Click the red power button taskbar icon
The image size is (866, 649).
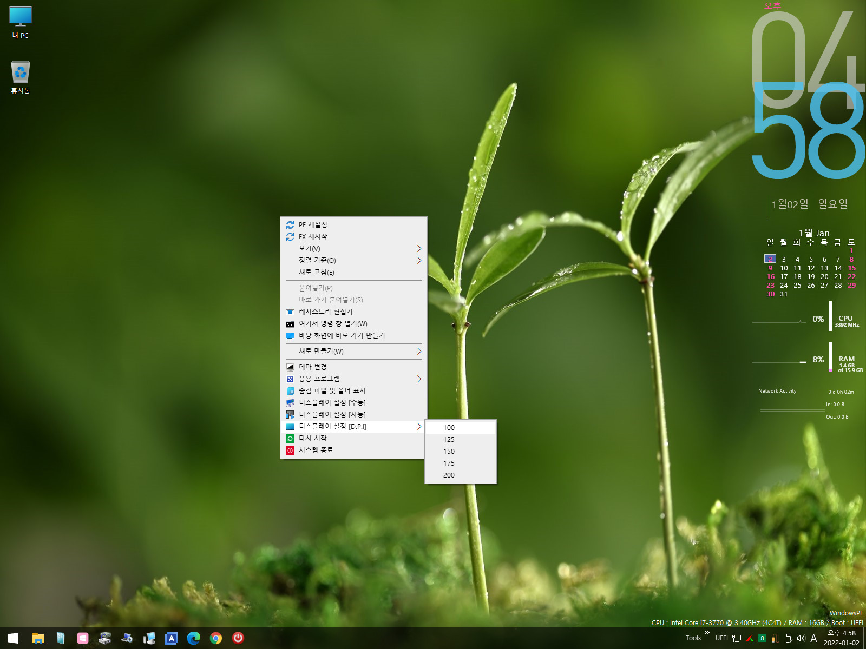click(x=238, y=638)
